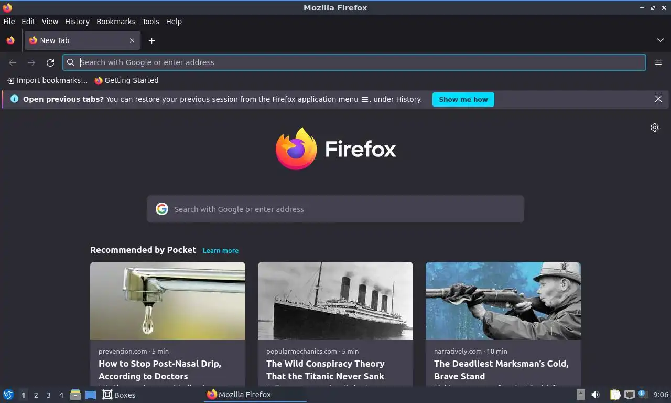Open the volume speaker tray icon
The height and width of the screenshot is (403, 671).
596,395
